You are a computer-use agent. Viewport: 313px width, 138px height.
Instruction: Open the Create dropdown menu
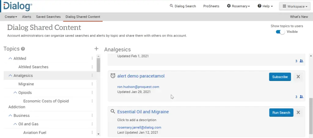click(11, 17)
